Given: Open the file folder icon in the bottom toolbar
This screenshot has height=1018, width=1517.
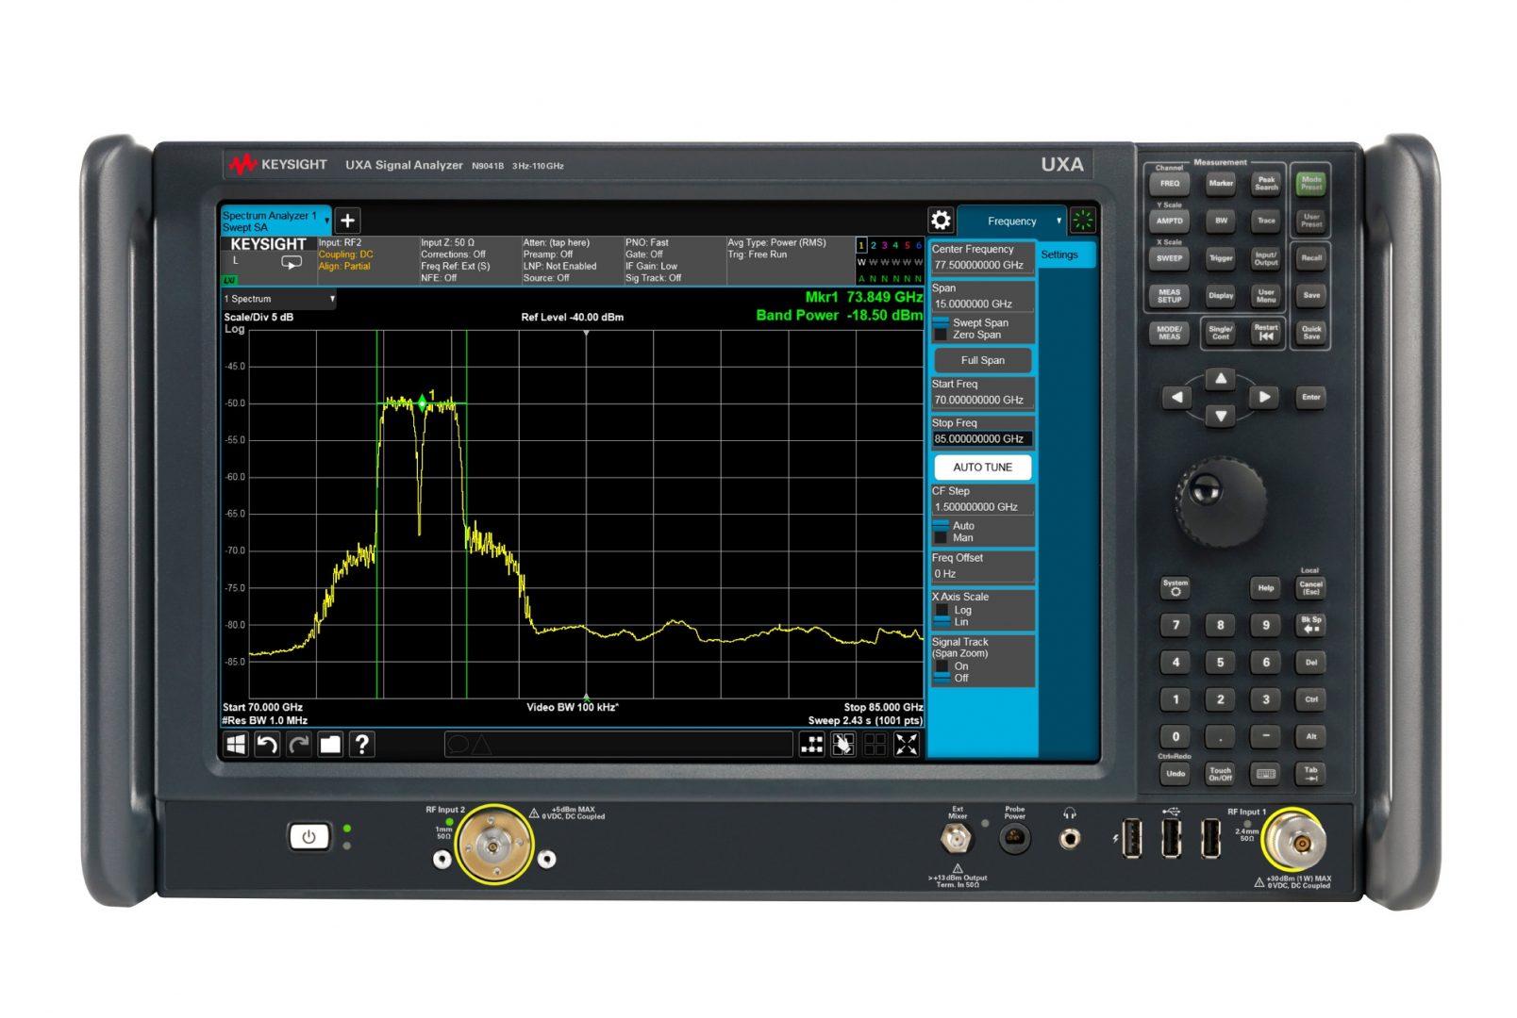Looking at the screenshot, I should click(x=330, y=745).
